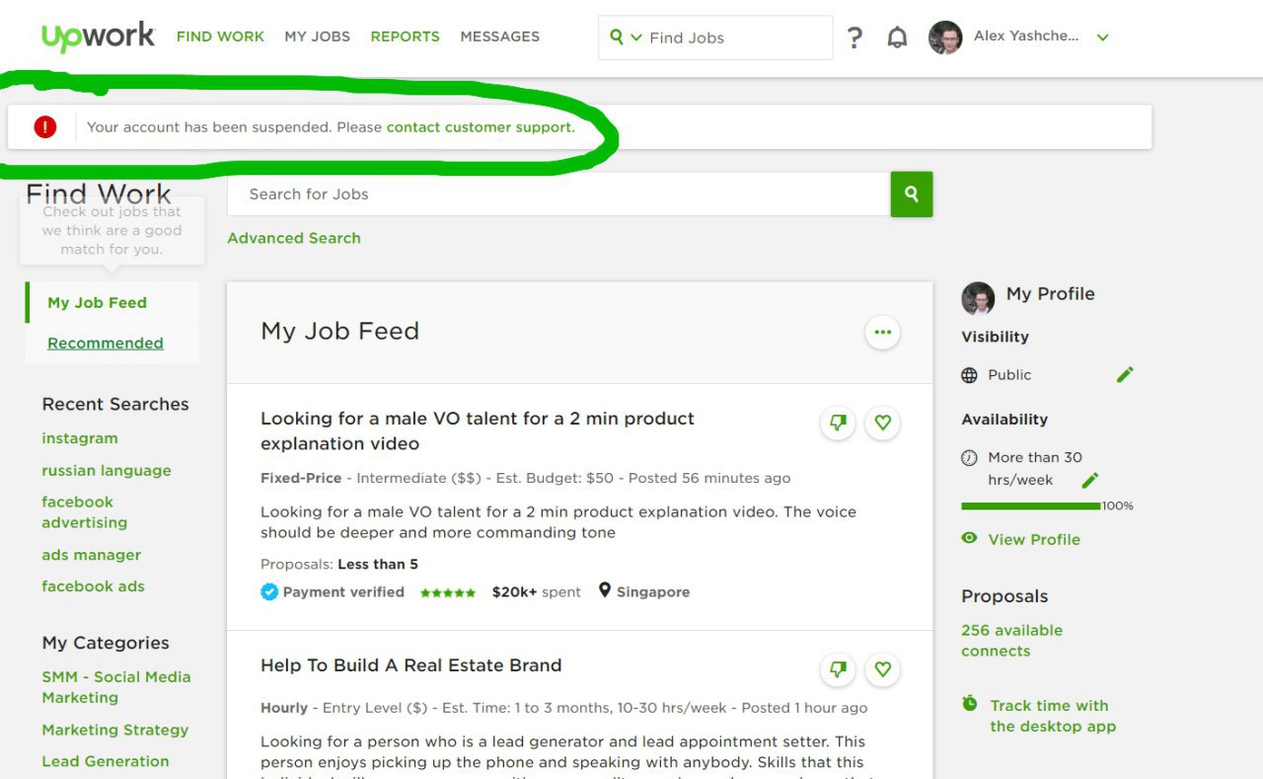Click the "$20k+ spent" text
The image size is (1263, 779).
pyautogui.click(x=537, y=592)
